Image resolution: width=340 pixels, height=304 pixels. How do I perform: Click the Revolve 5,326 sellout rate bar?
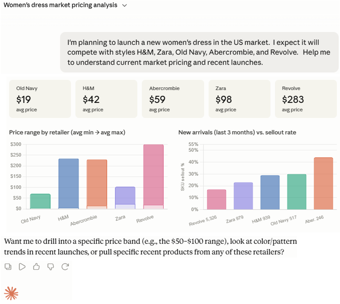217,200
